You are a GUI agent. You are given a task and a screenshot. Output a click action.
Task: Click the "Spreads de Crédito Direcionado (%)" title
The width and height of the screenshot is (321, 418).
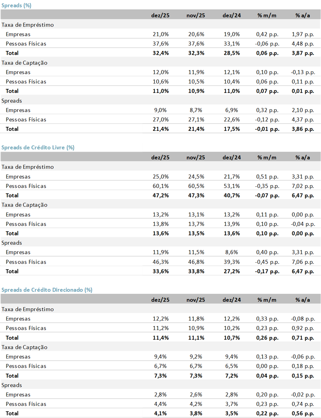(x=47, y=289)
